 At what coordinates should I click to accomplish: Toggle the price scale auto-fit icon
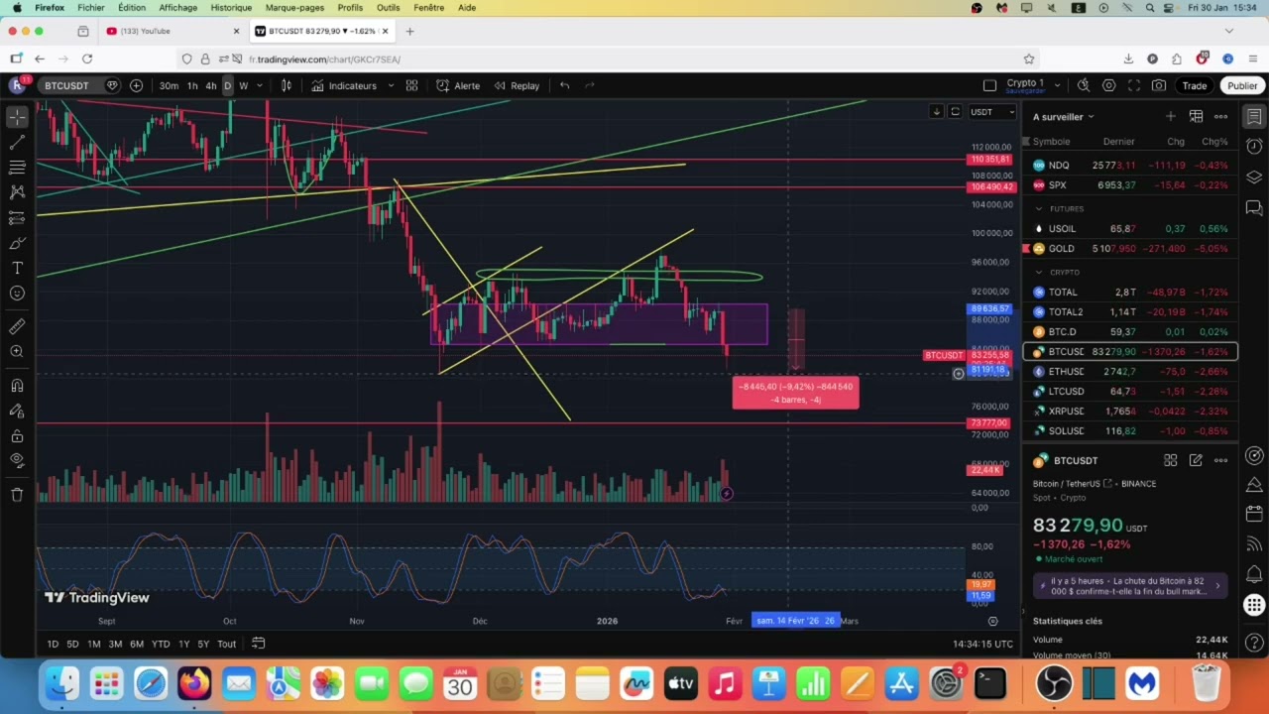click(955, 112)
